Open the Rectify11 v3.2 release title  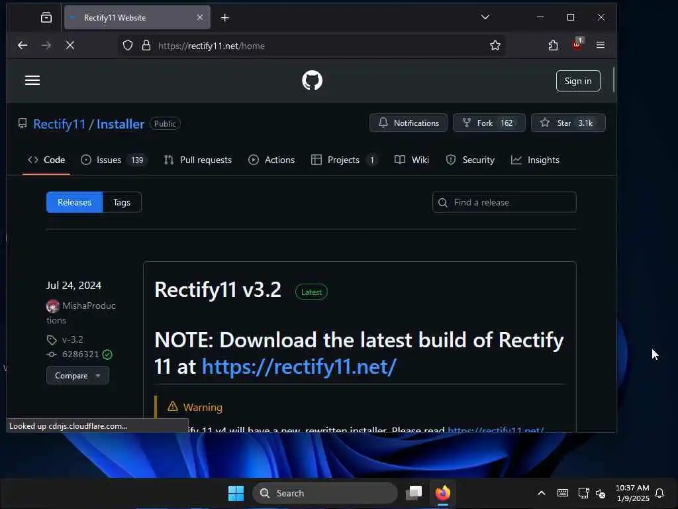(218, 290)
